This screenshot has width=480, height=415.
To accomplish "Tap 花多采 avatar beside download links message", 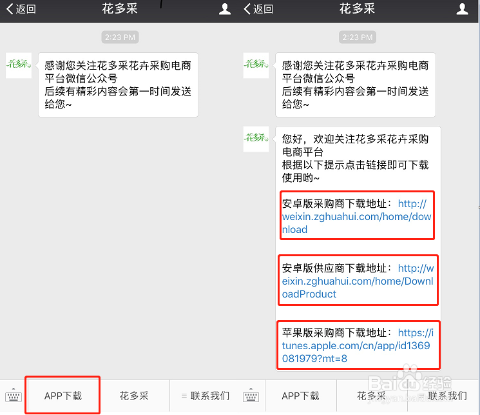I will pos(256,139).
